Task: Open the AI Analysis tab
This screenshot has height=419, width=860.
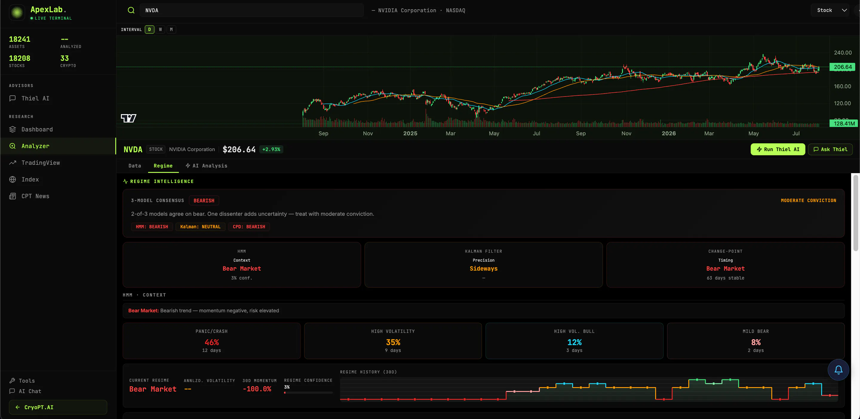Action: click(207, 165)
